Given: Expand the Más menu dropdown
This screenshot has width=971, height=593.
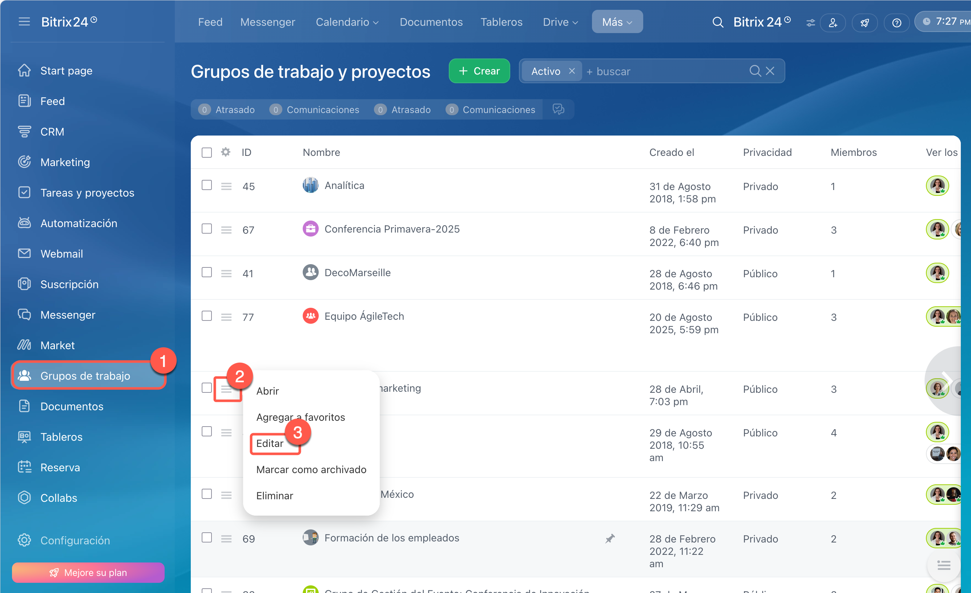Looking at the screenshot, I should point(617,22).
